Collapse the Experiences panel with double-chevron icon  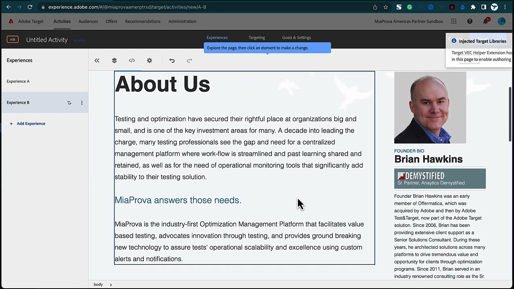click(x=97, y=61)
